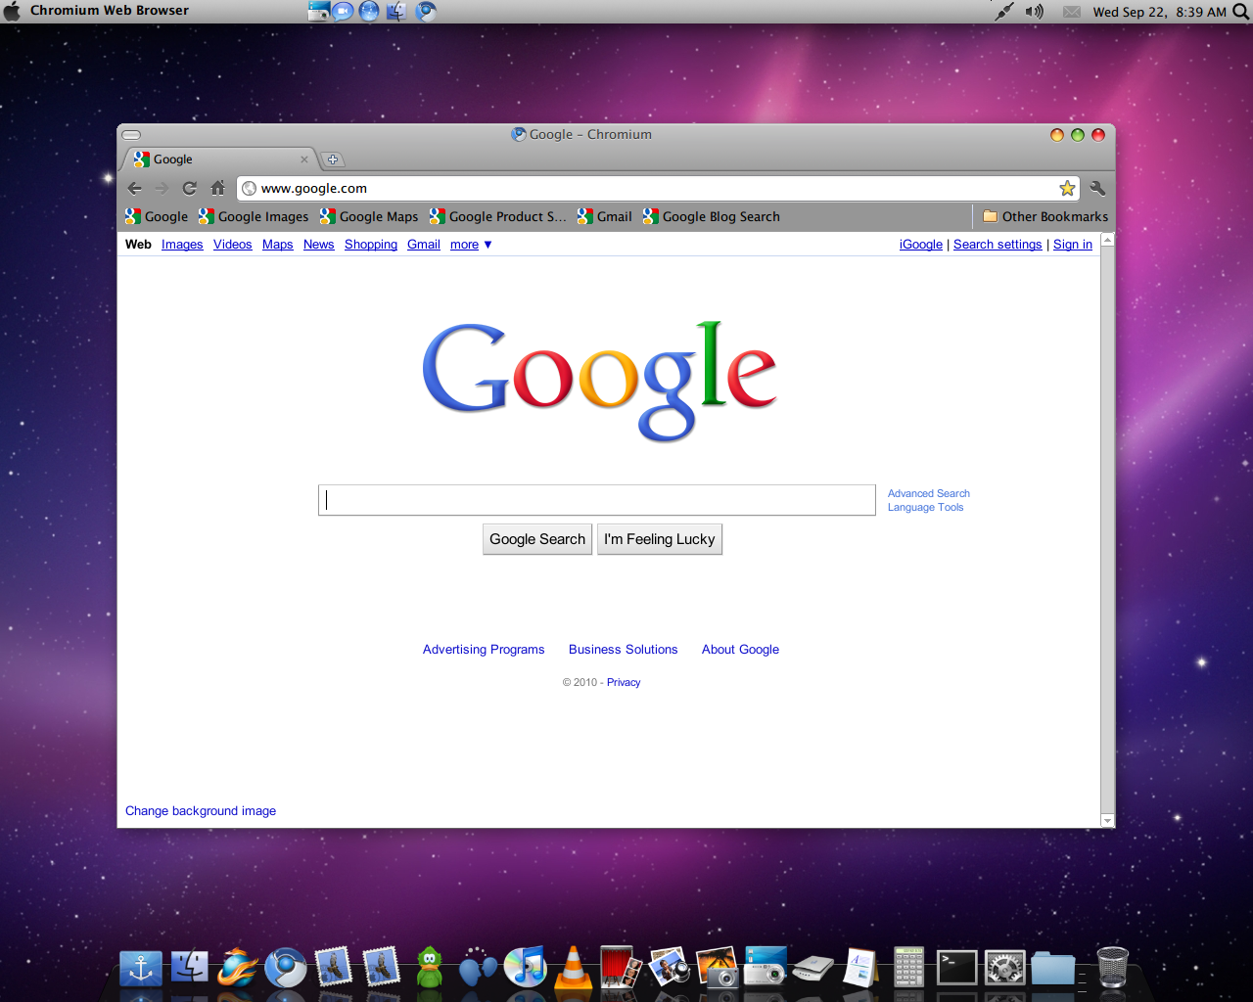Click the mail envelope indicator in menu bar
The height and width of the screenshot is (1002, 1253).
pos(1072,12)
